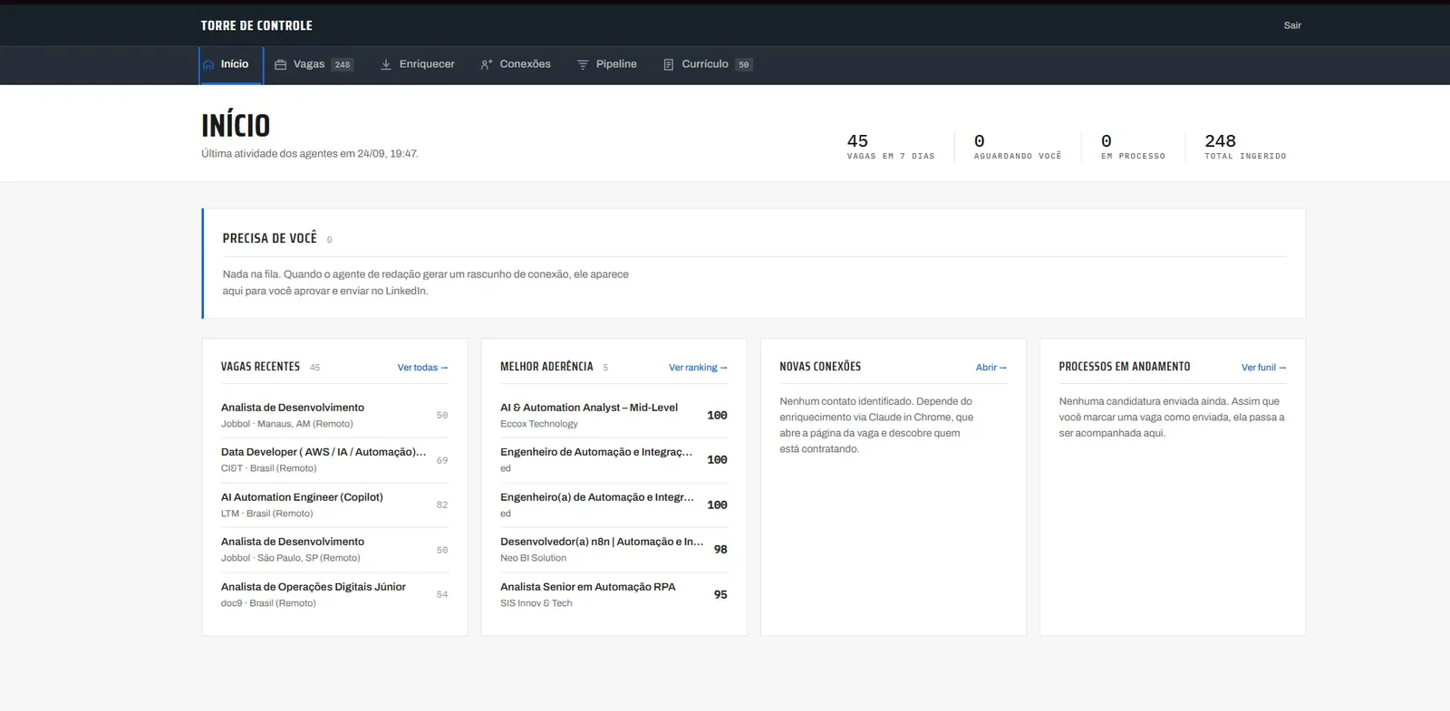Click the Em Processo stat
Image resolution: width=1450 pixels, height=711 pixels.
click(x=1133, y=147)
